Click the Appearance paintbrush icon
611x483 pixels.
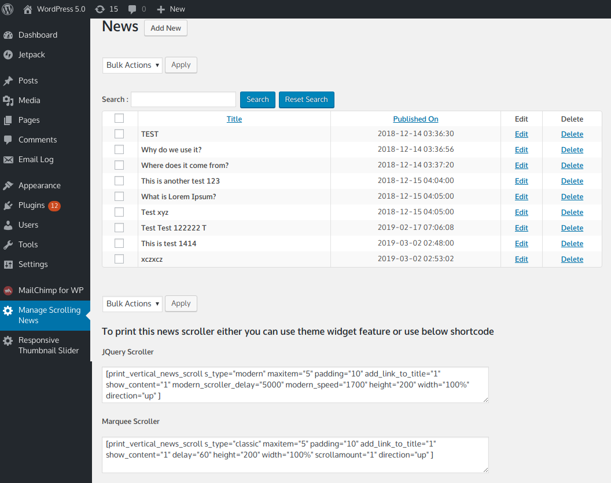coord(8,186)
